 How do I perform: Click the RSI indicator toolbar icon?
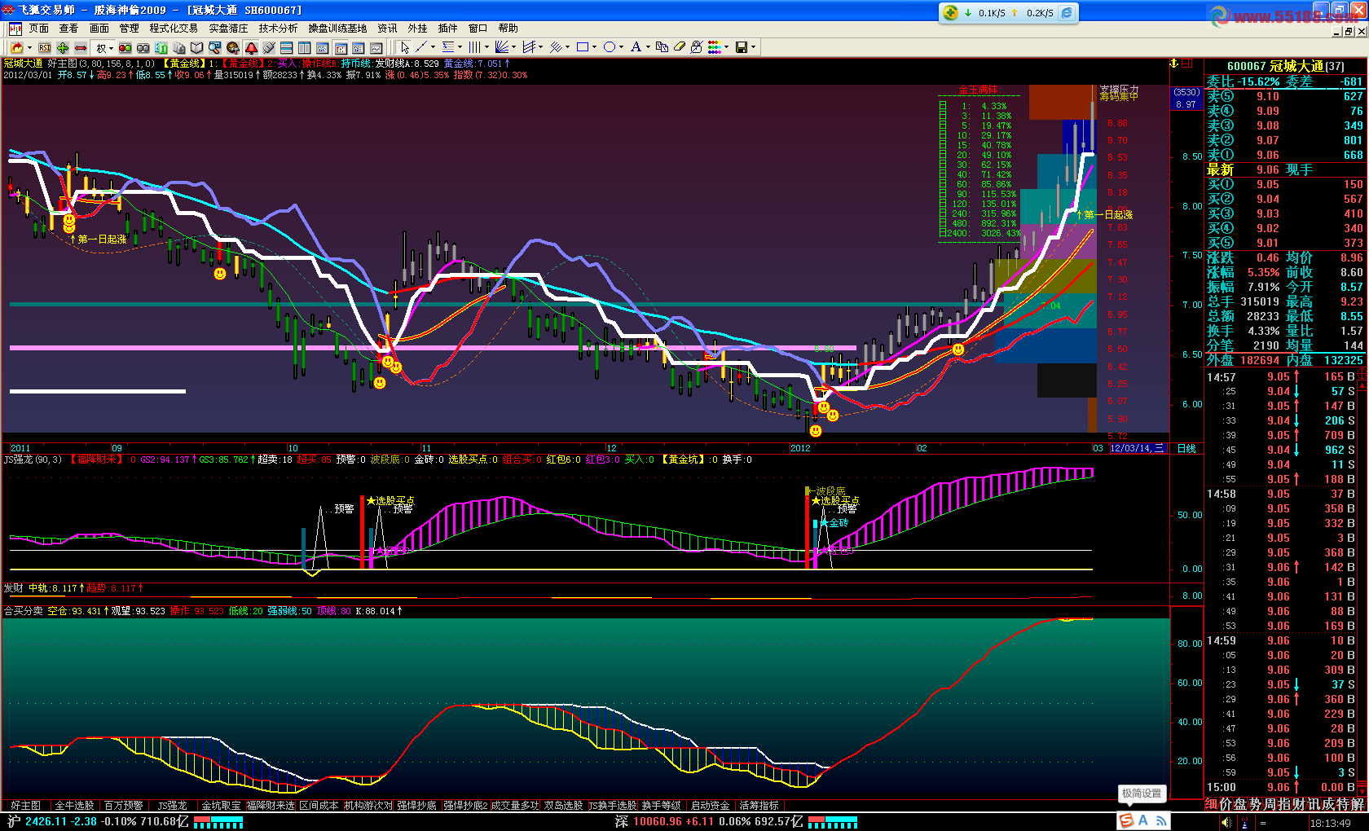pyautogui.click(x=45, y=48)
